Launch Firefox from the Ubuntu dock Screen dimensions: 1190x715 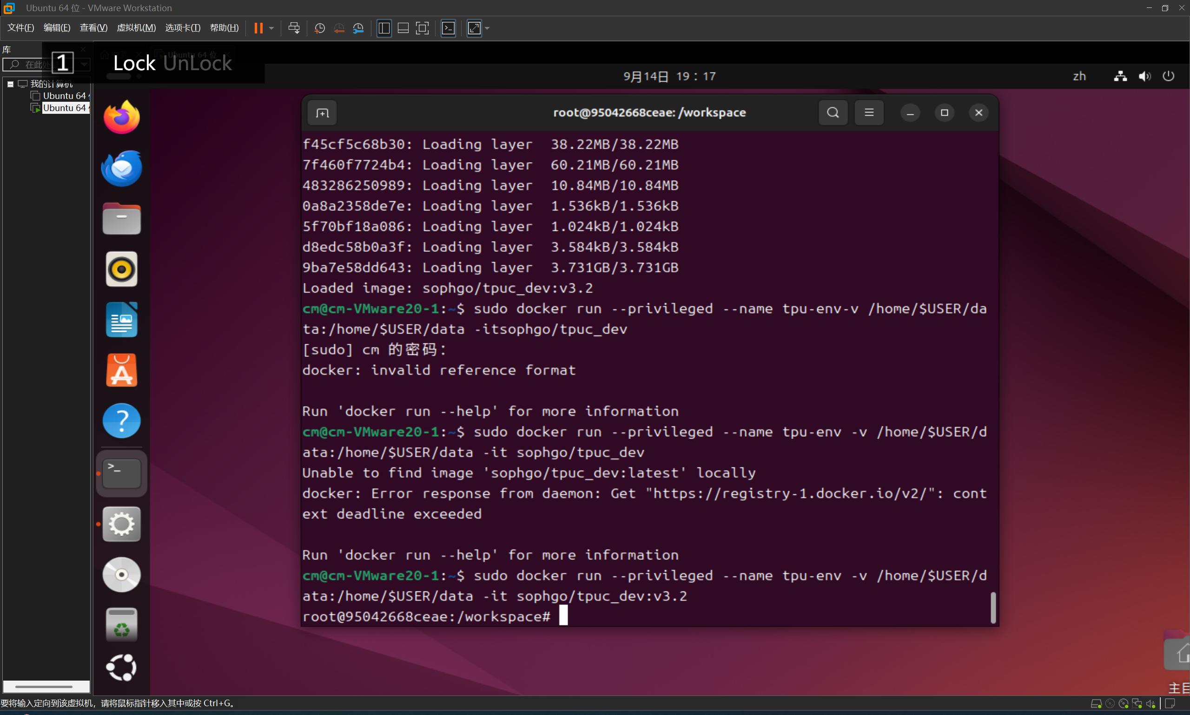coord(121,117)
